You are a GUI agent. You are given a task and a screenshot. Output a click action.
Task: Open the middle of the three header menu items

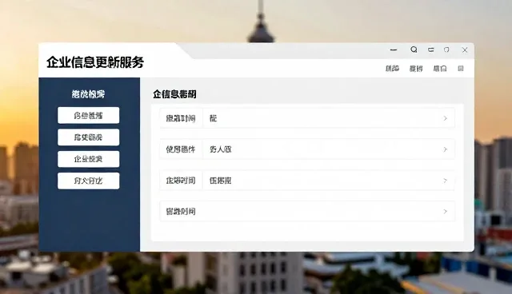tap(416, 69)
